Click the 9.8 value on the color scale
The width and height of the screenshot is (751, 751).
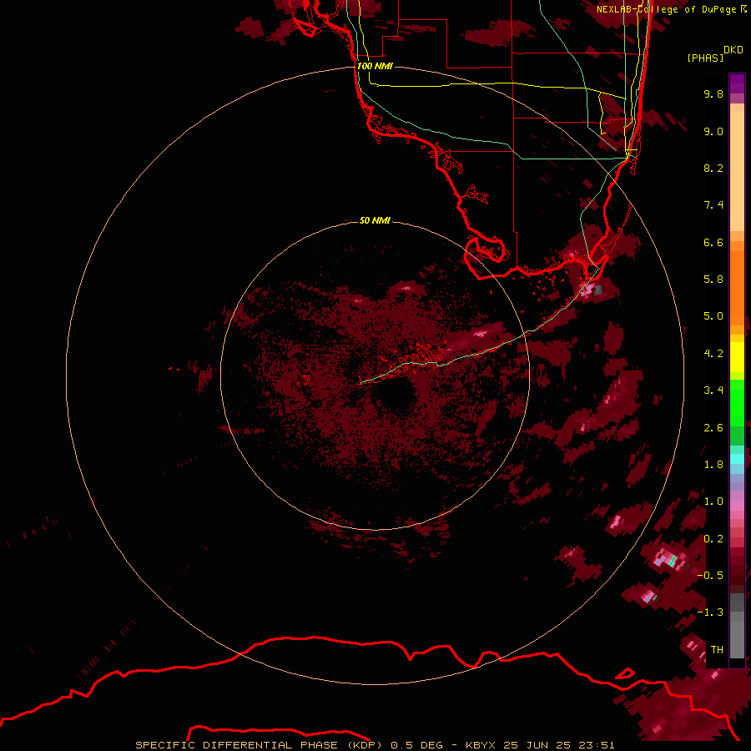tap(713, 93)
